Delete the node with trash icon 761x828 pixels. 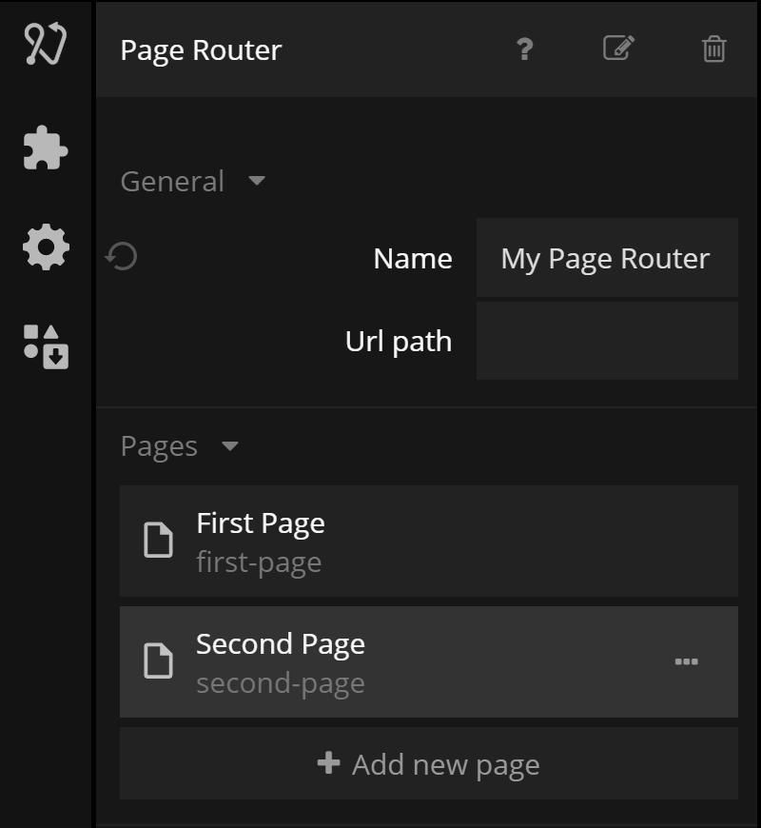click(713, 49)
